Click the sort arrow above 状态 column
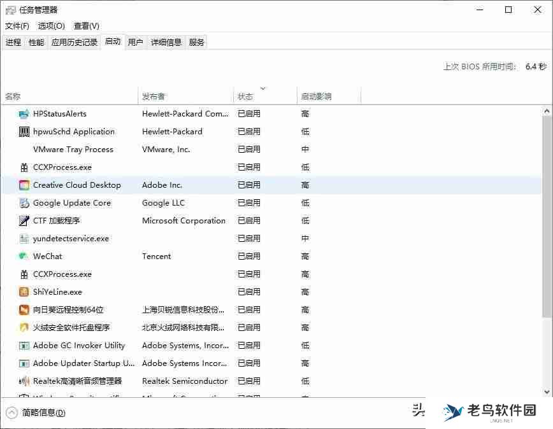553x429 pixels. pos(262,88)
